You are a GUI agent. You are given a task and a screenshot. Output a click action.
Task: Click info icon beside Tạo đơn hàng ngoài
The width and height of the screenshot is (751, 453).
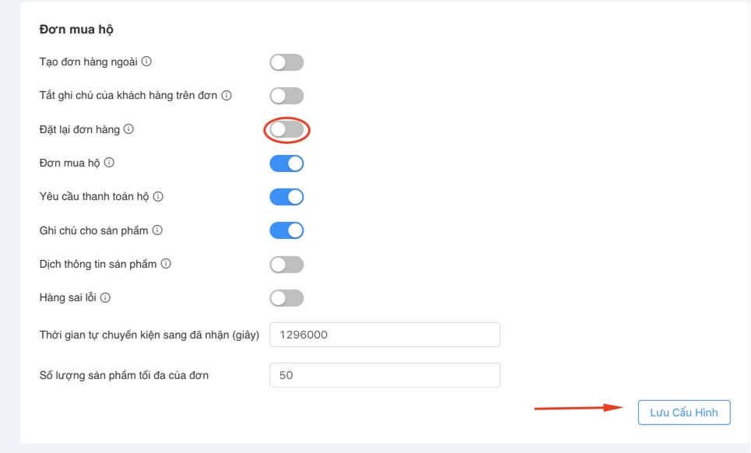pyautogui.click(x=147, y=61)
